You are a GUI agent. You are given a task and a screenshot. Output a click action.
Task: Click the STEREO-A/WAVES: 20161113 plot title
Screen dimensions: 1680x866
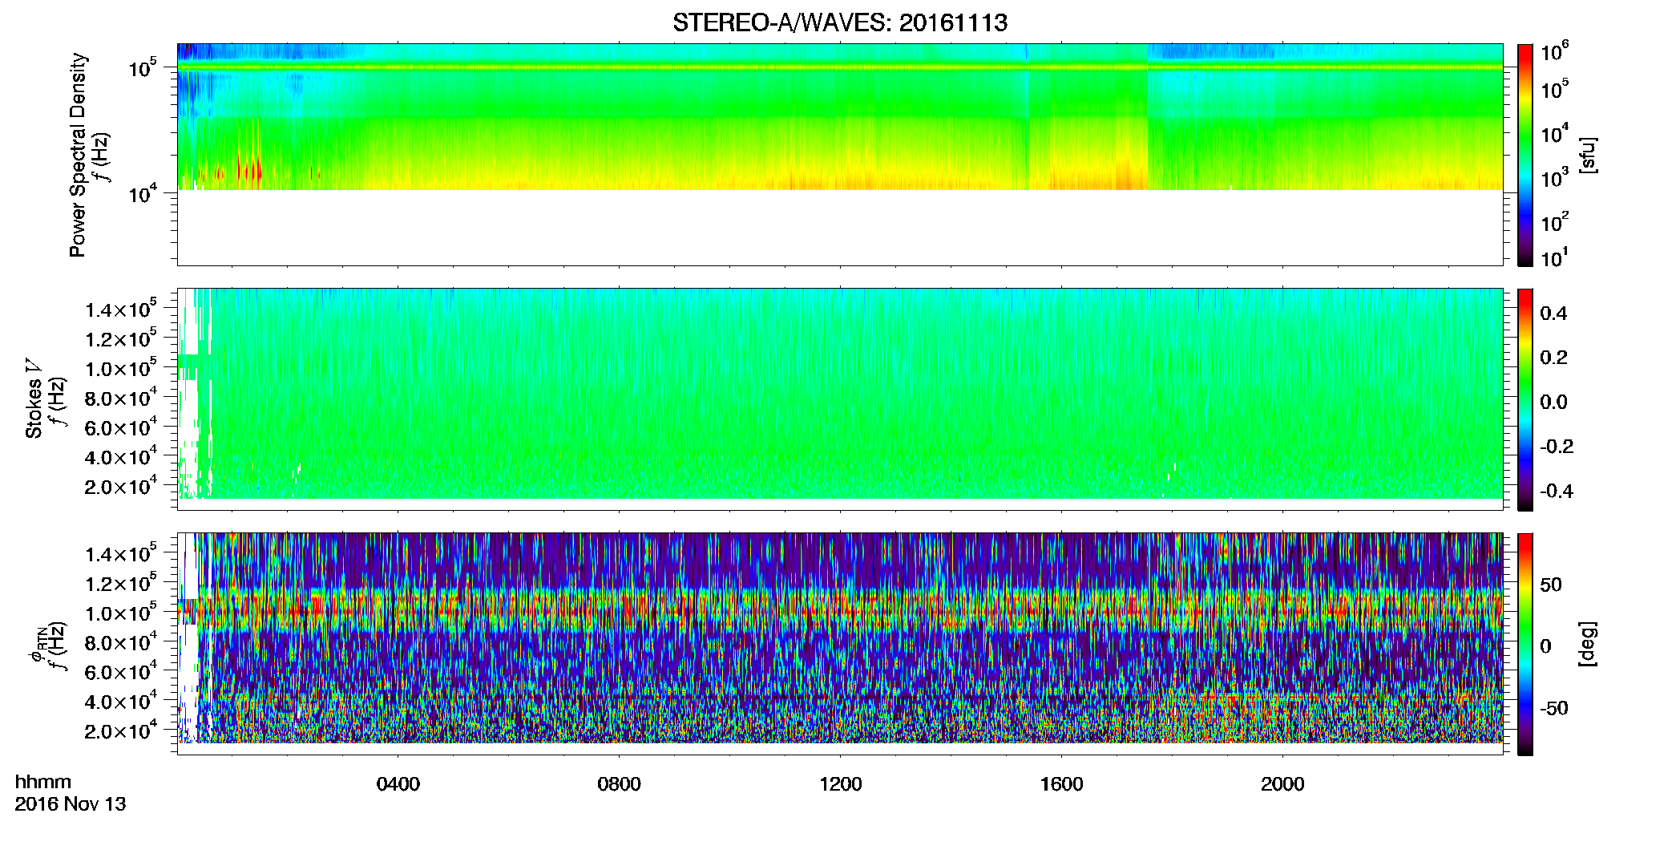[840, 22]
